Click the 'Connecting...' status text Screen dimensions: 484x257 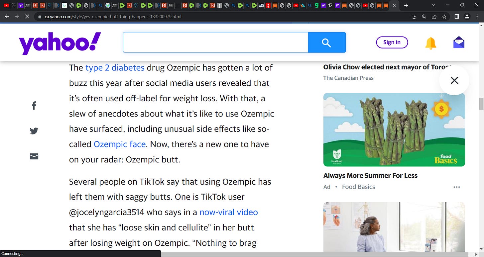click(x=12, y=254)
